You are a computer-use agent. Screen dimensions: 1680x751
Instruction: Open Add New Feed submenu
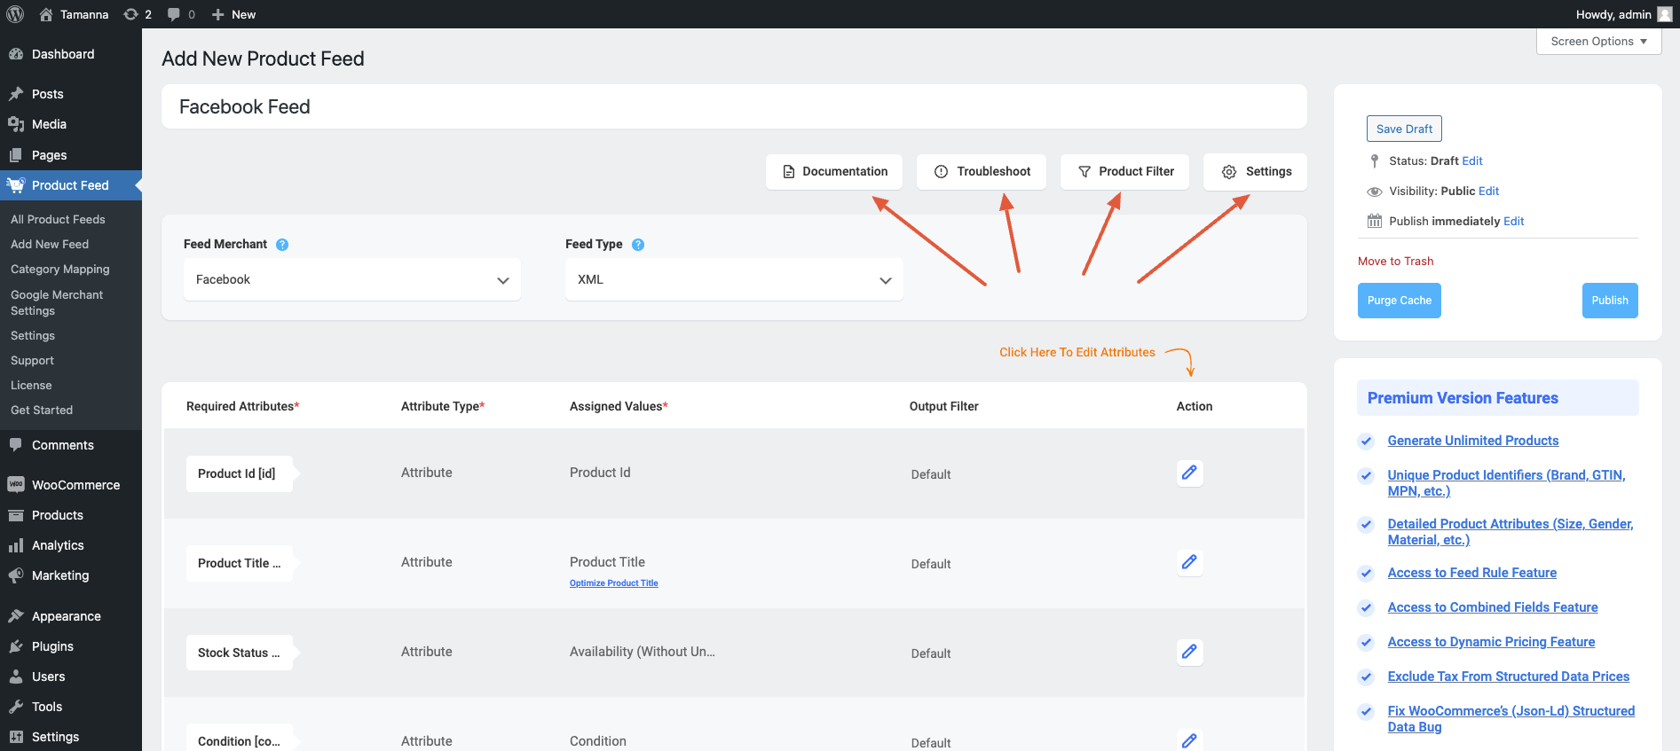pos(50,245)
